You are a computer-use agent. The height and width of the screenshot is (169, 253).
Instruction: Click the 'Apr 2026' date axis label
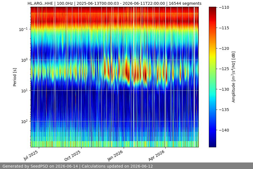point(157,155)
